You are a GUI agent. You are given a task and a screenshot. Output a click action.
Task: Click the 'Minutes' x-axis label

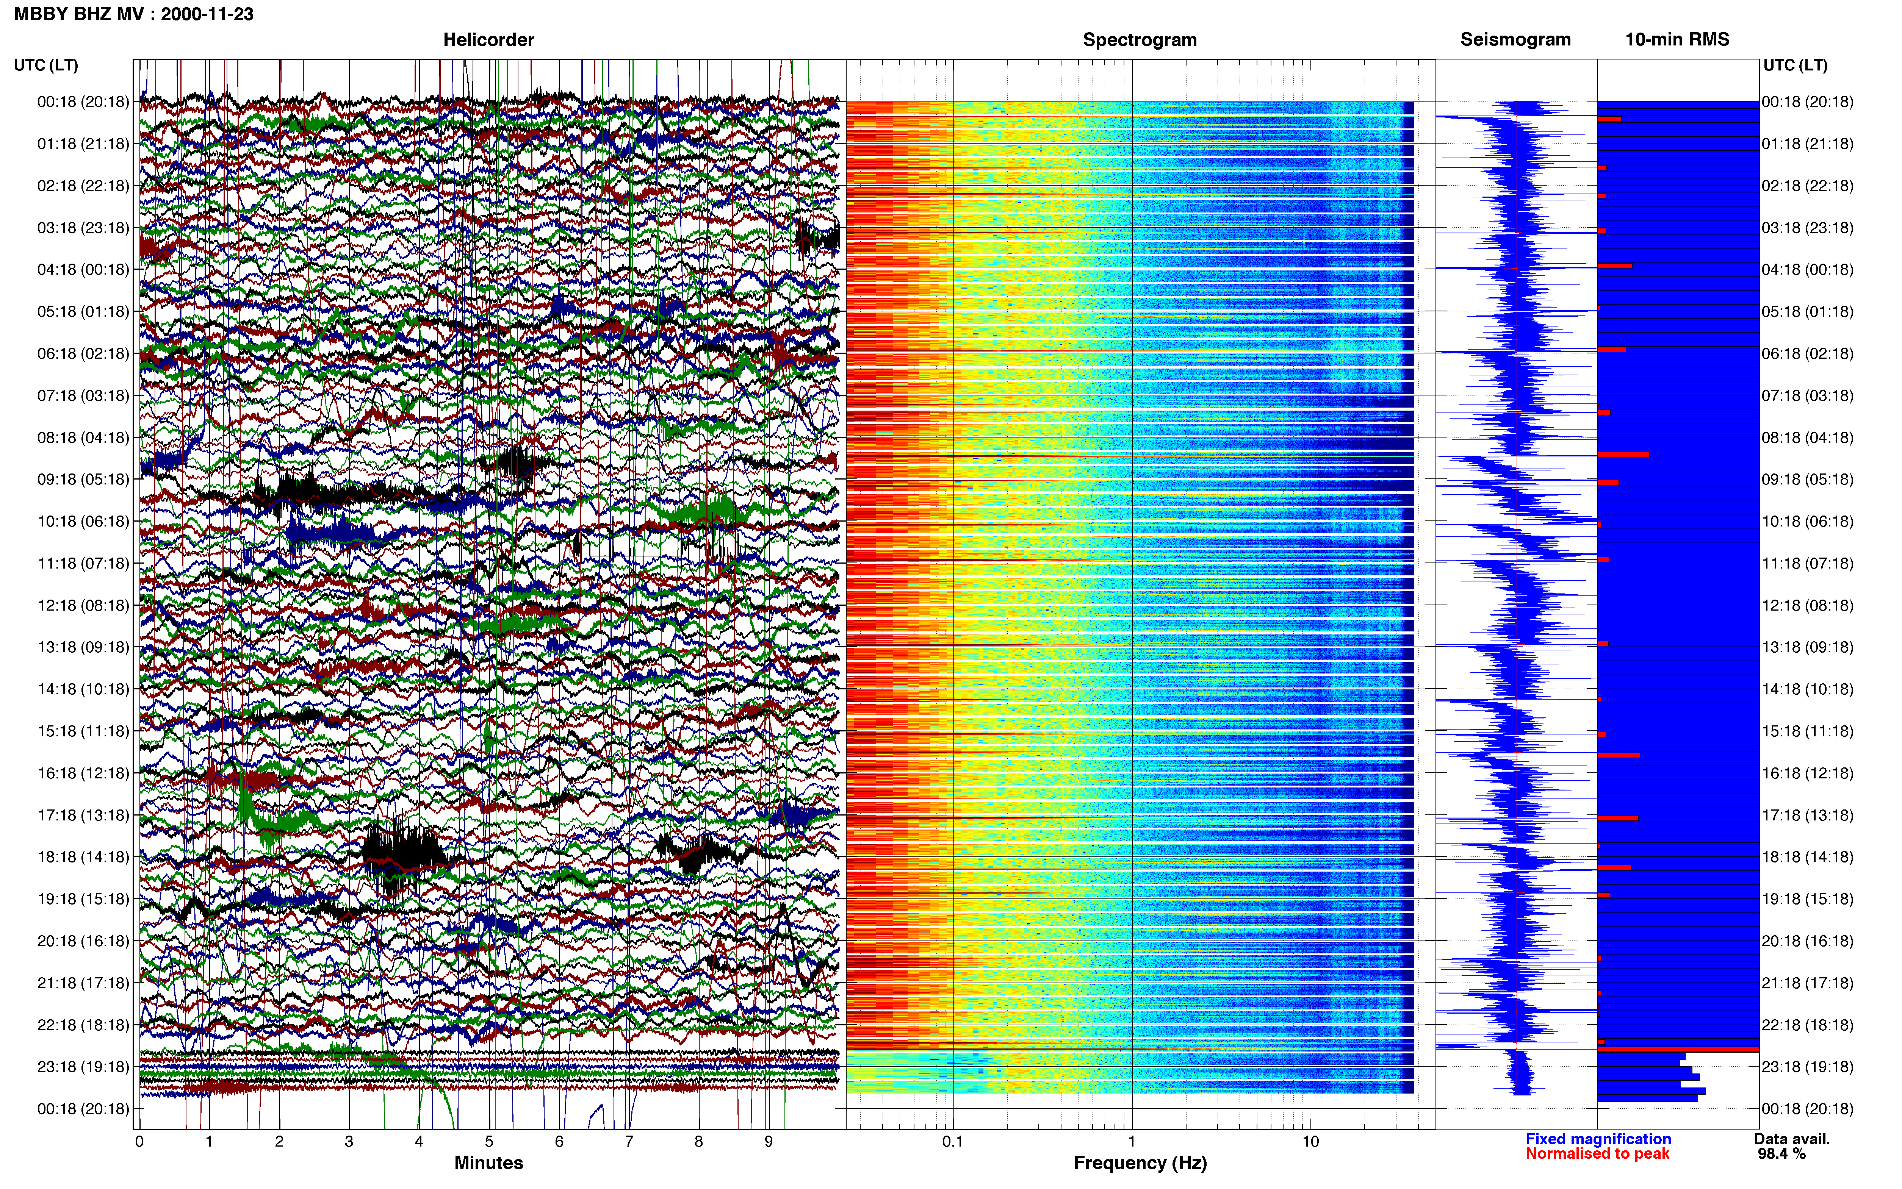click(488, 1162)
